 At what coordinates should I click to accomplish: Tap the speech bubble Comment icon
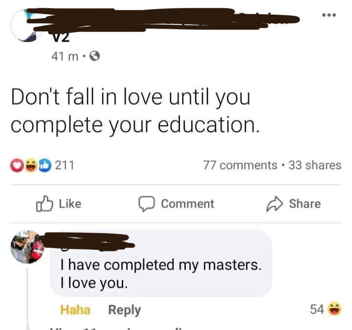tap(146, 204)
